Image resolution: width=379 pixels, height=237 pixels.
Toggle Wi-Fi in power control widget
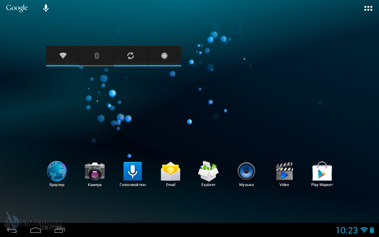point(63,56)
